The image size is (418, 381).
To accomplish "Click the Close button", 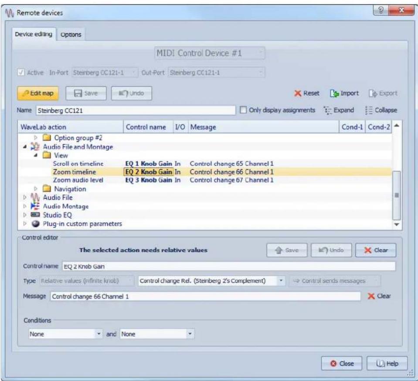I will (x=342, y=364).
